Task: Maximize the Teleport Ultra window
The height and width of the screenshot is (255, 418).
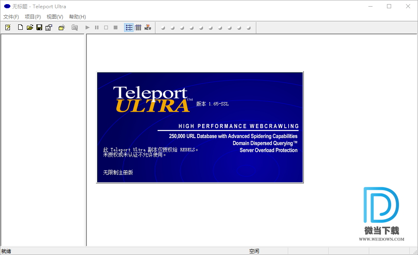Action: click(x=389, y=6)
